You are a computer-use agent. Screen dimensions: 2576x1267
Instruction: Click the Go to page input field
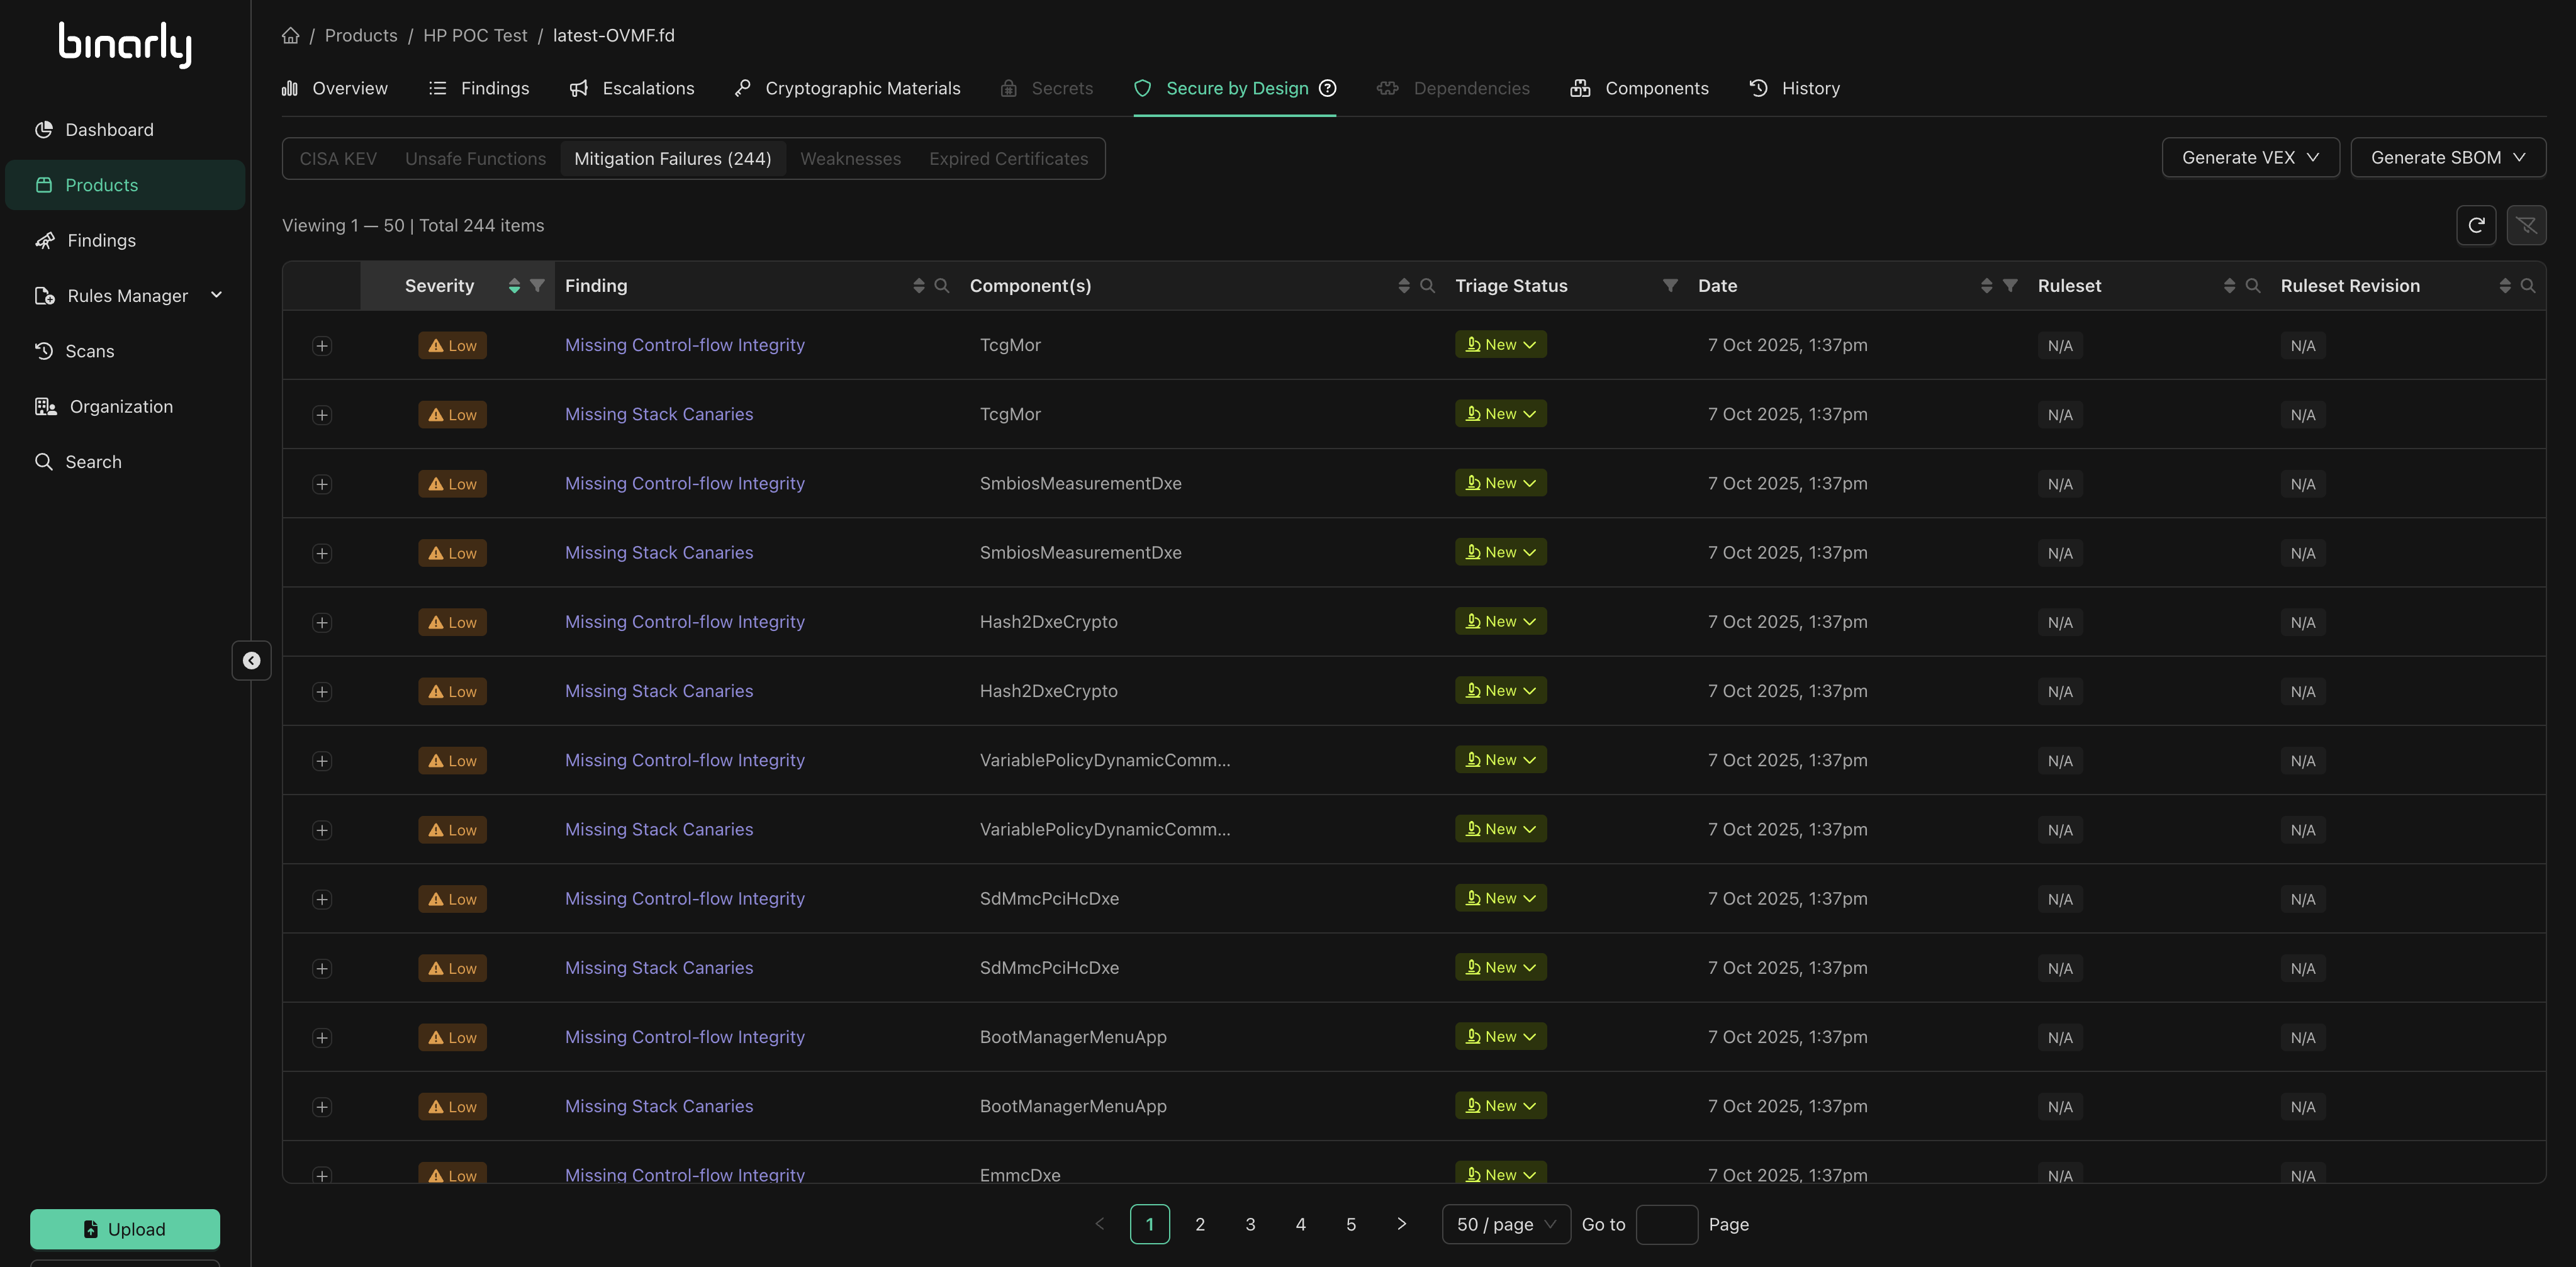pos(1666,1225)
